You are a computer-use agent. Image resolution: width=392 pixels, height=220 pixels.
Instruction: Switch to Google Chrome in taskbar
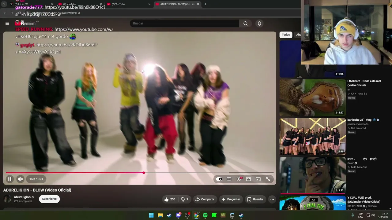pos(196,215)
